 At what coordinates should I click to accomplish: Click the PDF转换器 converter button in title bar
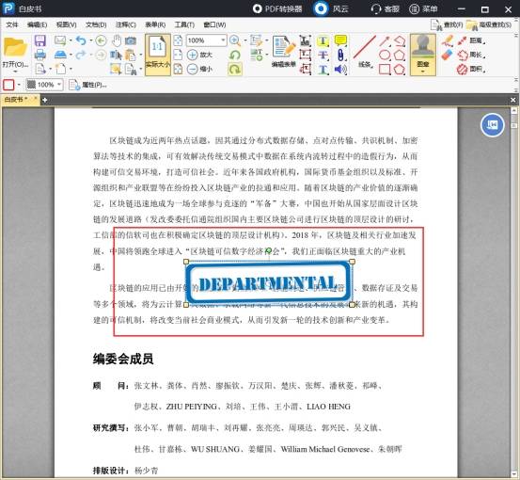coord(277,8)
